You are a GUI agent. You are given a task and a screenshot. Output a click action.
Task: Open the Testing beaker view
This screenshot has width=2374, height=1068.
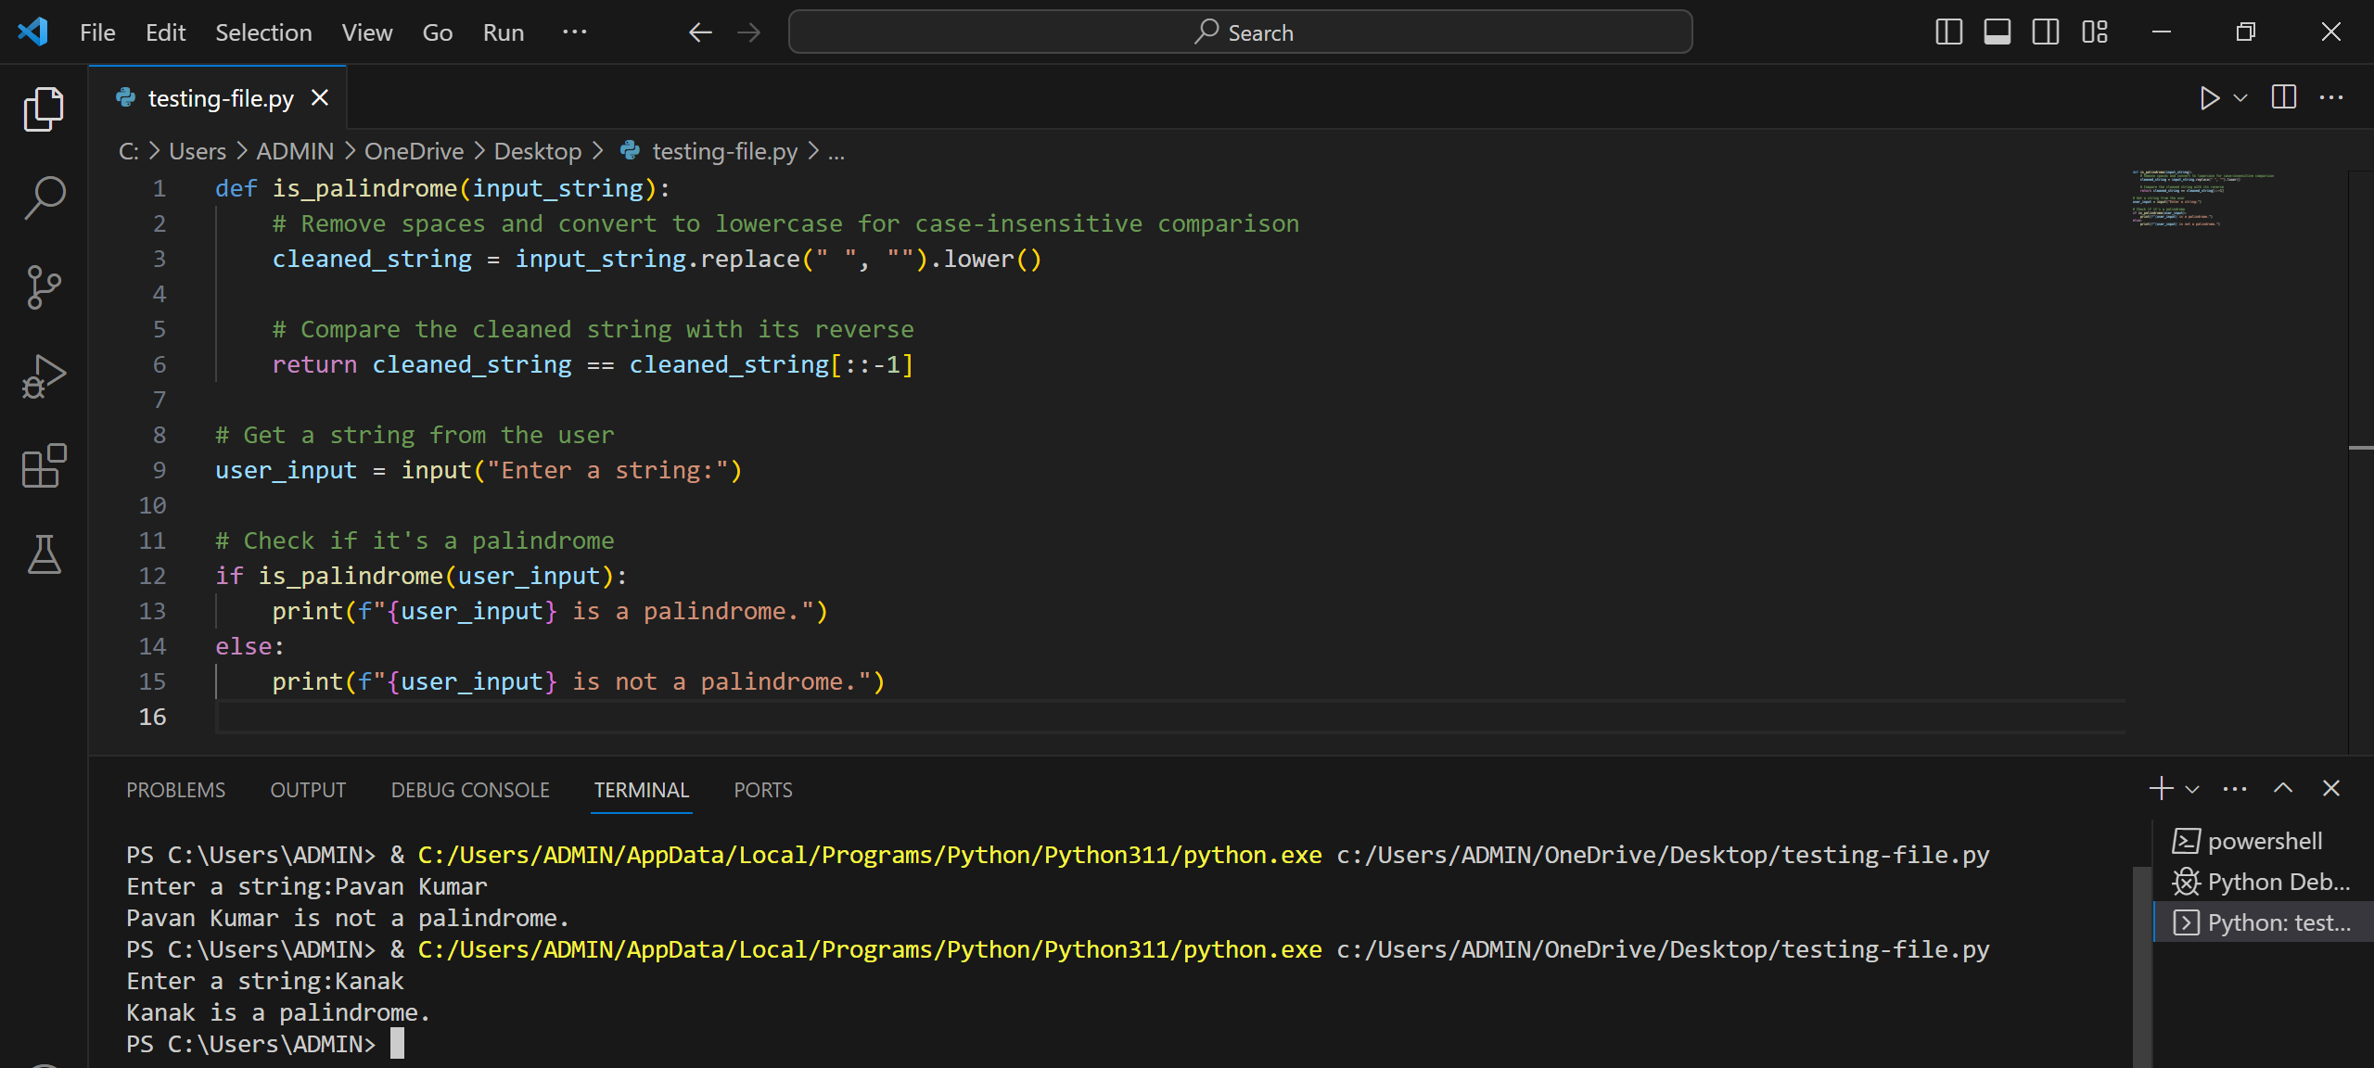pos(44,554)
